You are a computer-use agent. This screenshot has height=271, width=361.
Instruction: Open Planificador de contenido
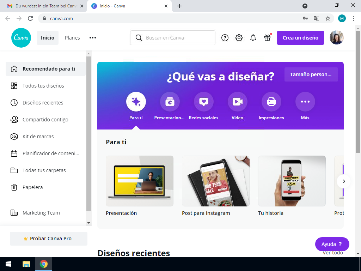click(x=45, y=153)
